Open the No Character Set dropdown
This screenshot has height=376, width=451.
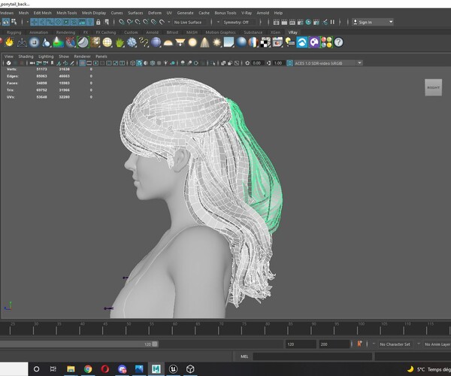[395, 344]
